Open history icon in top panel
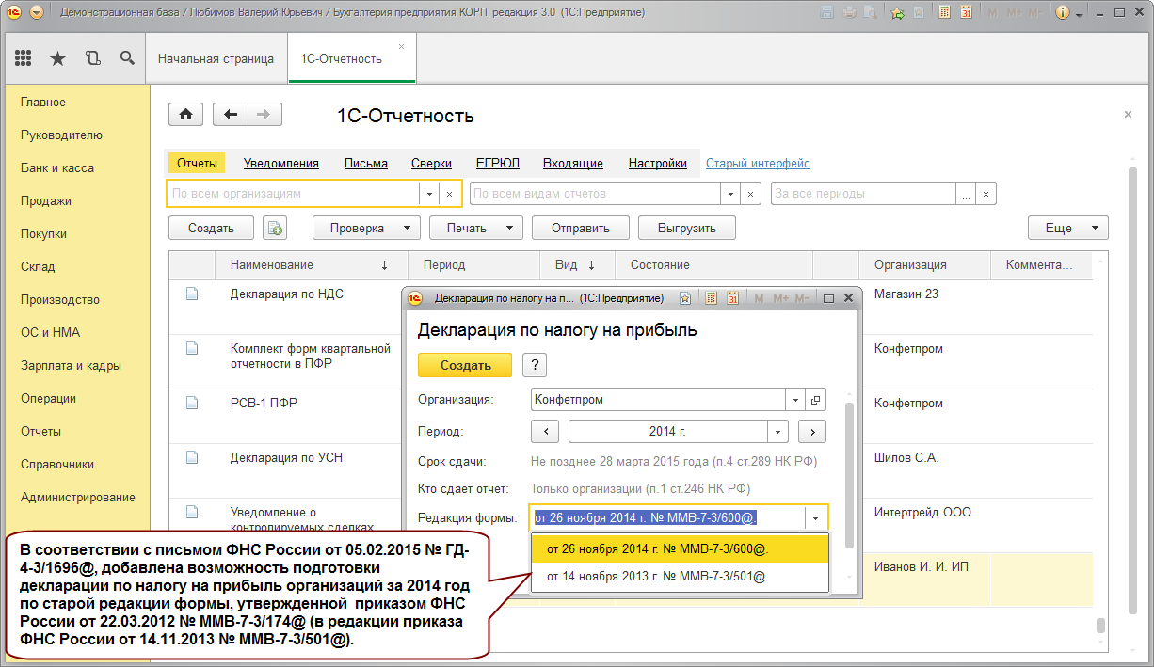This screenshot has width=1154, height=667. 92,58
